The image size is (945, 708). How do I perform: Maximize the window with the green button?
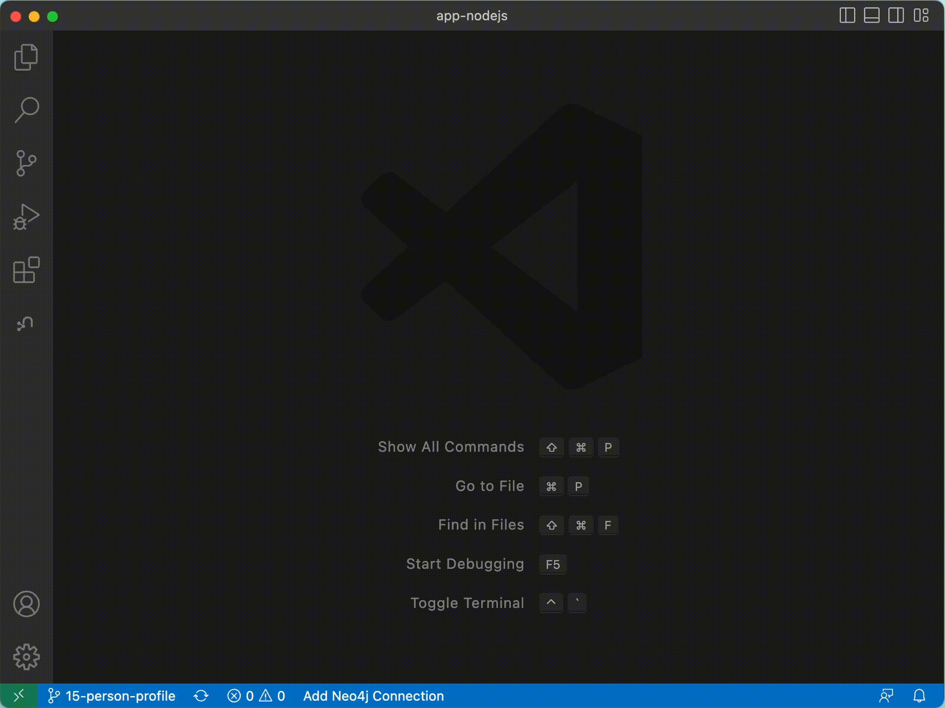[53, 17]
